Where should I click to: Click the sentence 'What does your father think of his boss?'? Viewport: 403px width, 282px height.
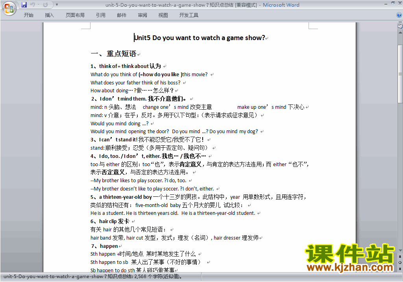pos(135,82)
